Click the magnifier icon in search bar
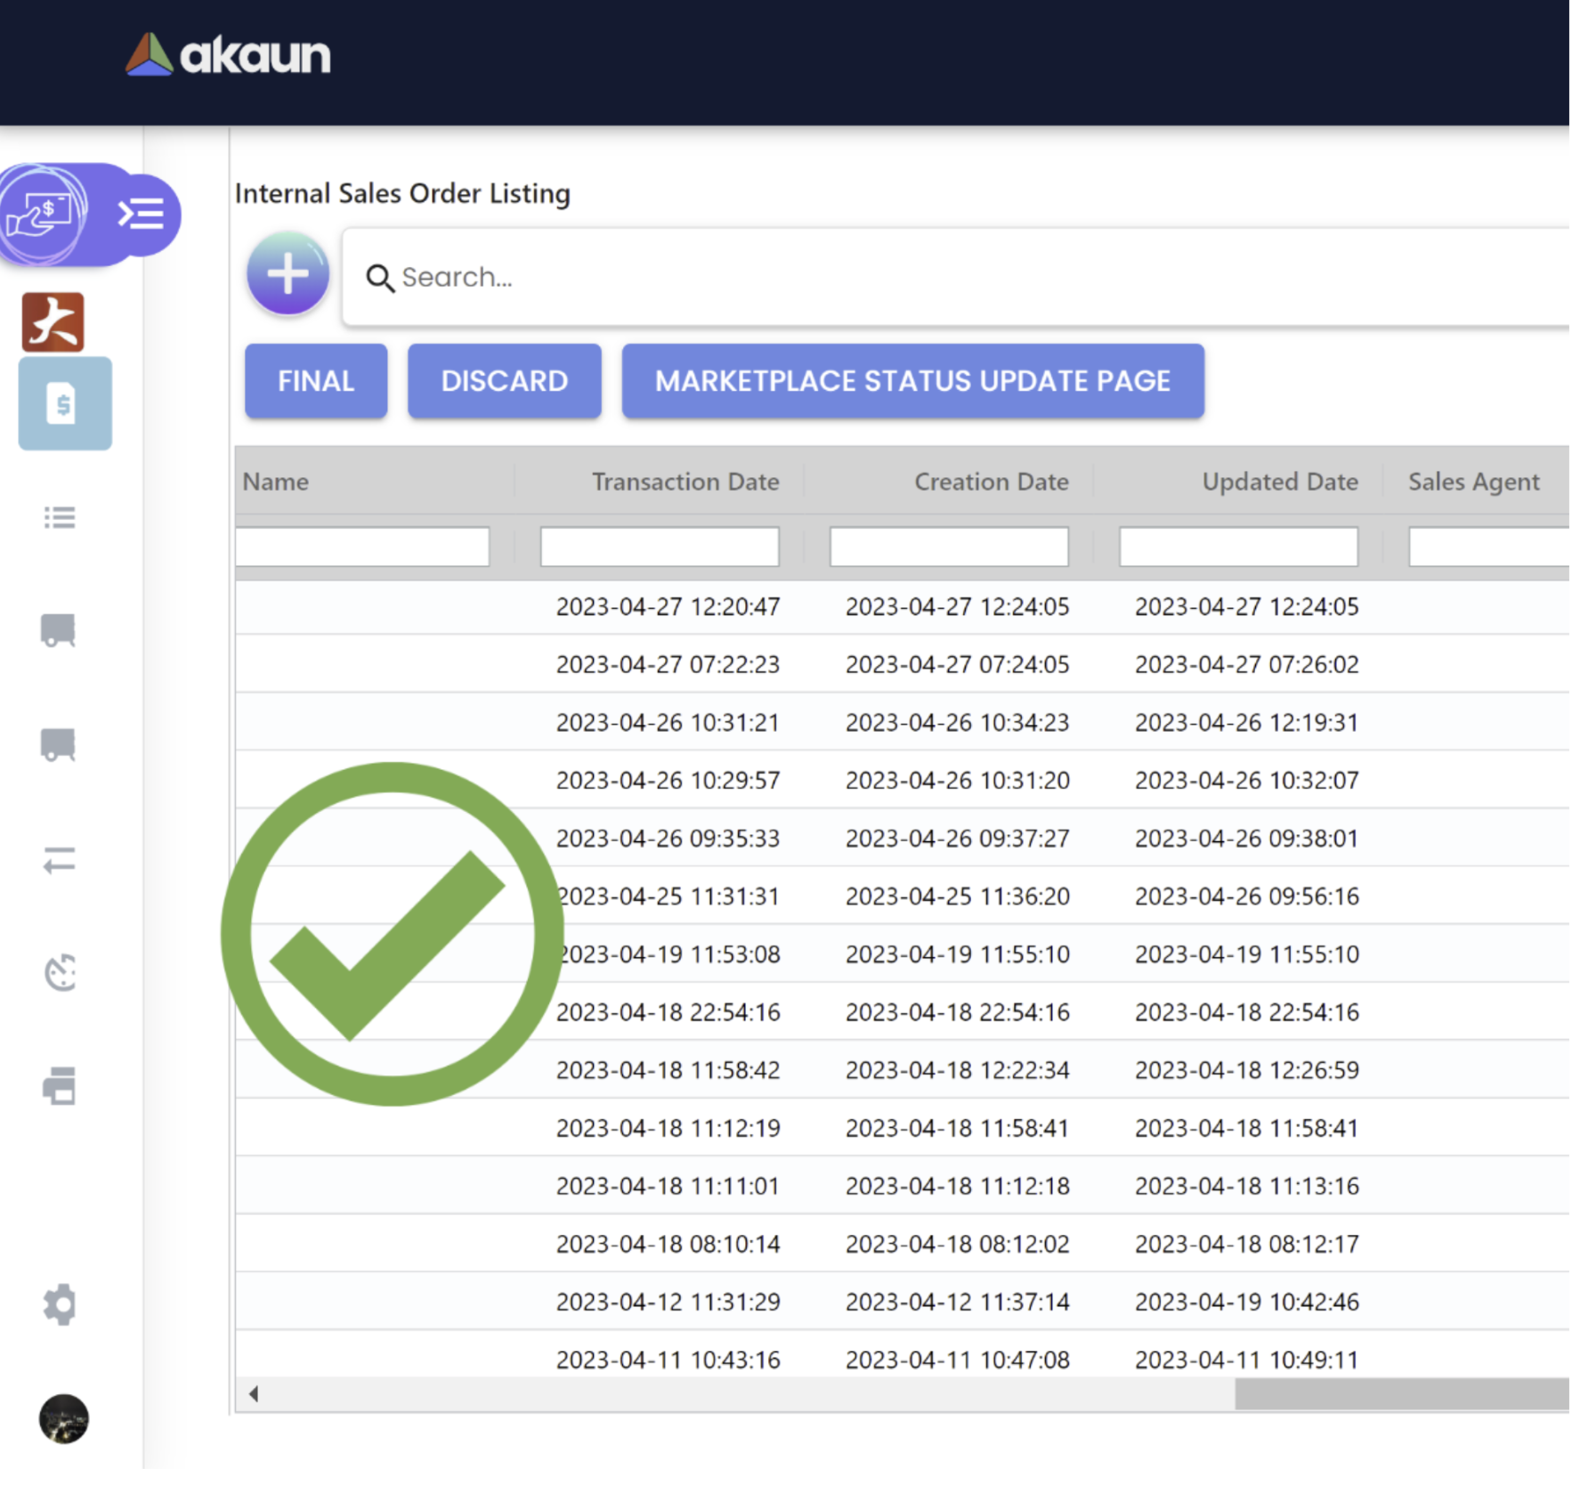The height and width of the screenshot is (1493, 1572). tap(380, 278)
